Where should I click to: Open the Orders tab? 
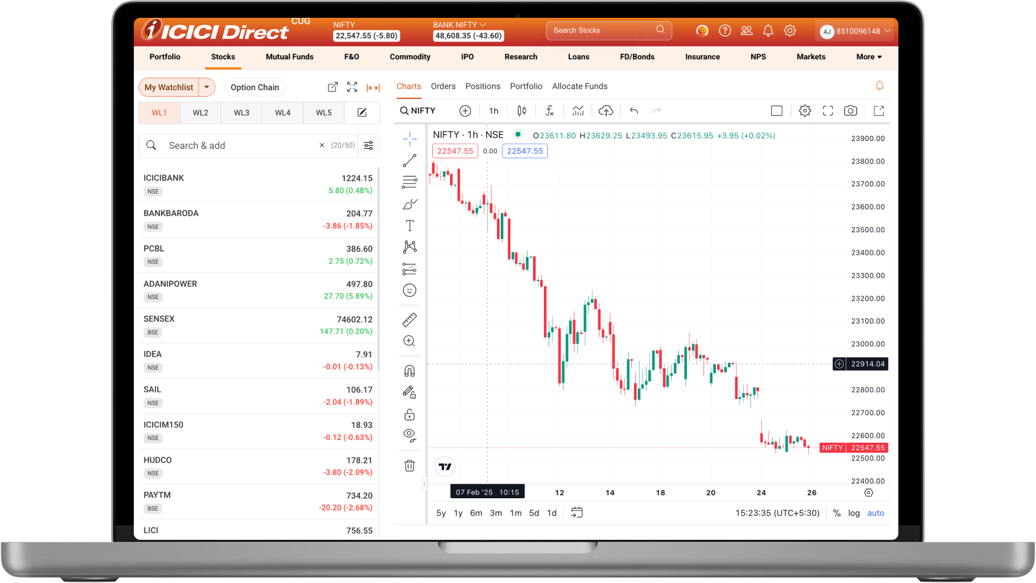(443, 86)
